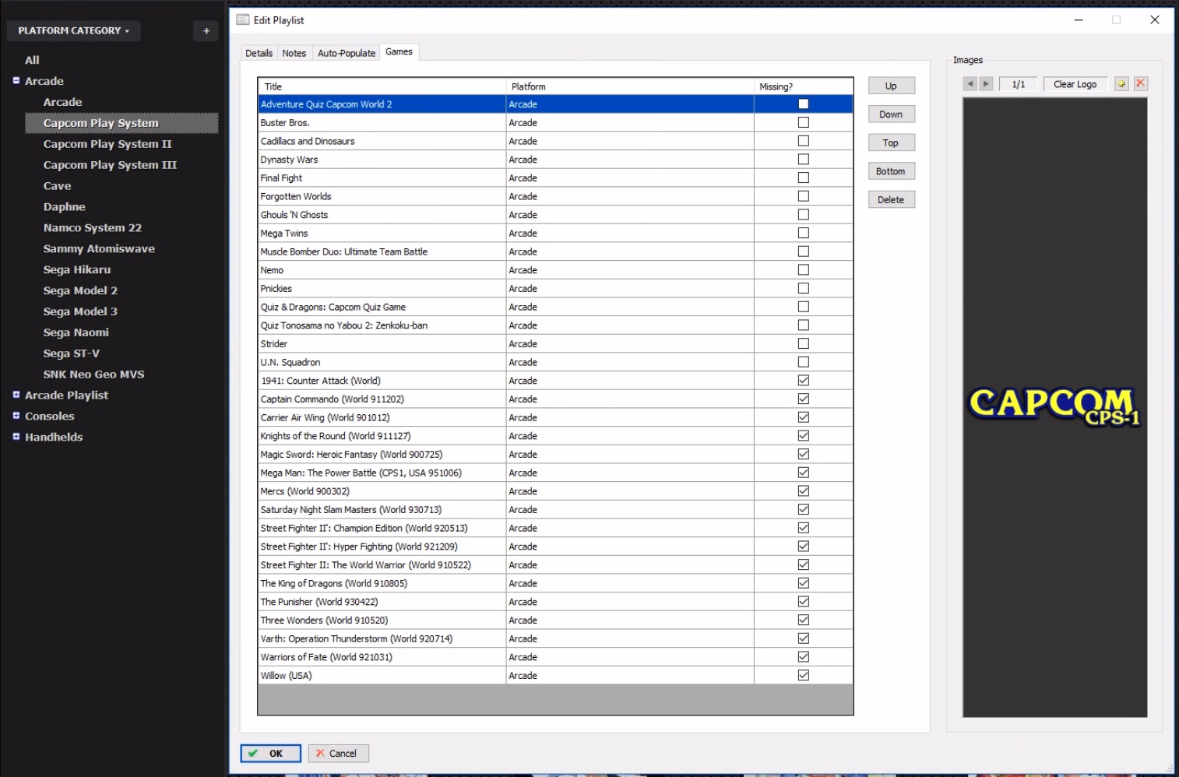The image size is (1179, 777).
Task: Select the Cadillacs and Dinosaurs row
Action: point(555,141)
